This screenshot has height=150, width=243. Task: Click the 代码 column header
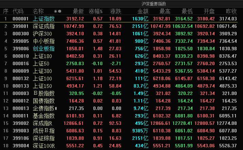click(x=18, y=11)
